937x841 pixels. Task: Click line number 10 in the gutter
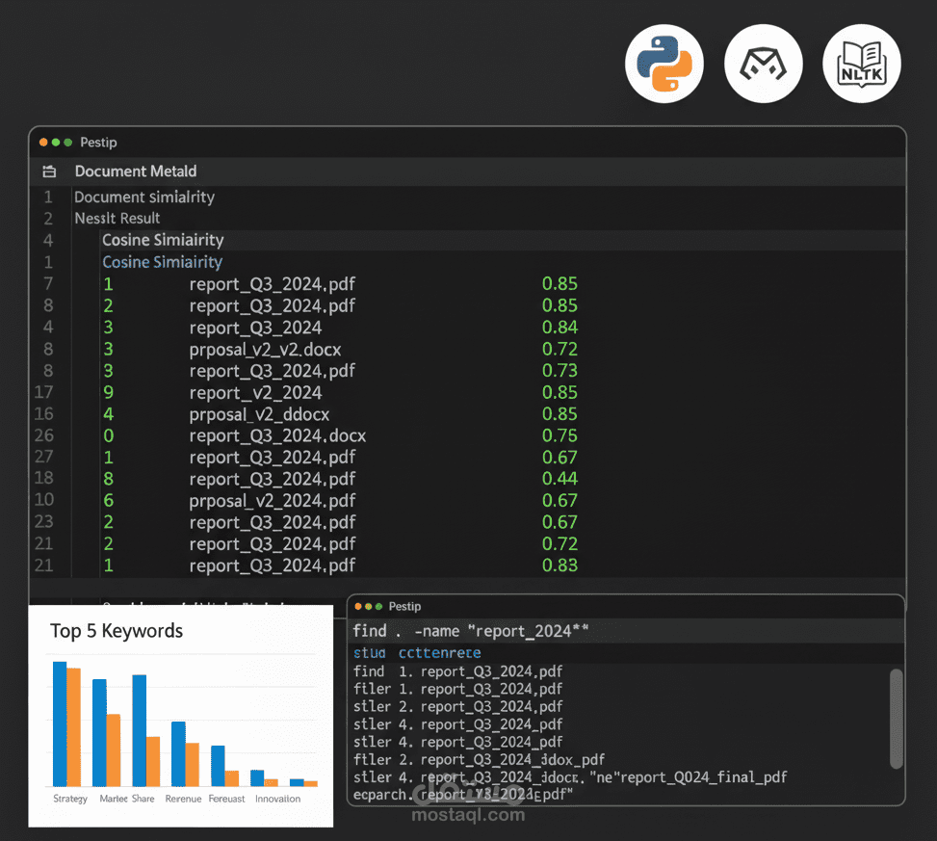(43, 500)
